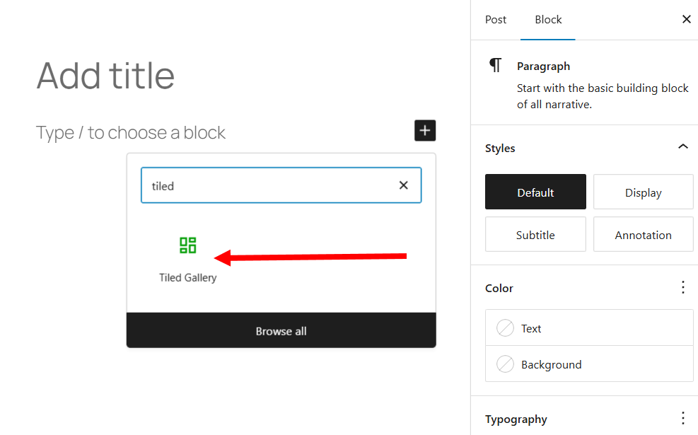Screen dimensions: 698x435
Task: Click the Background color option row
Action: (589, 364)
